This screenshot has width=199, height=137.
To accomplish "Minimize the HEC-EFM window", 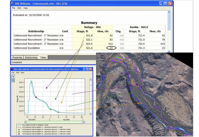I will click(161, 4).
